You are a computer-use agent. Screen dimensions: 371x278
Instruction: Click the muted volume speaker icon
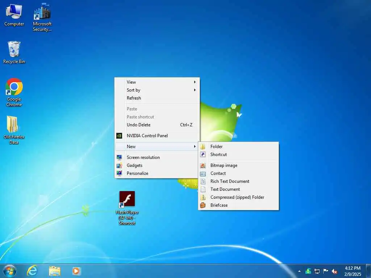(x=334, y=271)
